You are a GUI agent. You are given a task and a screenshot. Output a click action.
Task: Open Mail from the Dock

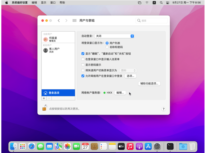pyautogui.click(x=49, y=146)
